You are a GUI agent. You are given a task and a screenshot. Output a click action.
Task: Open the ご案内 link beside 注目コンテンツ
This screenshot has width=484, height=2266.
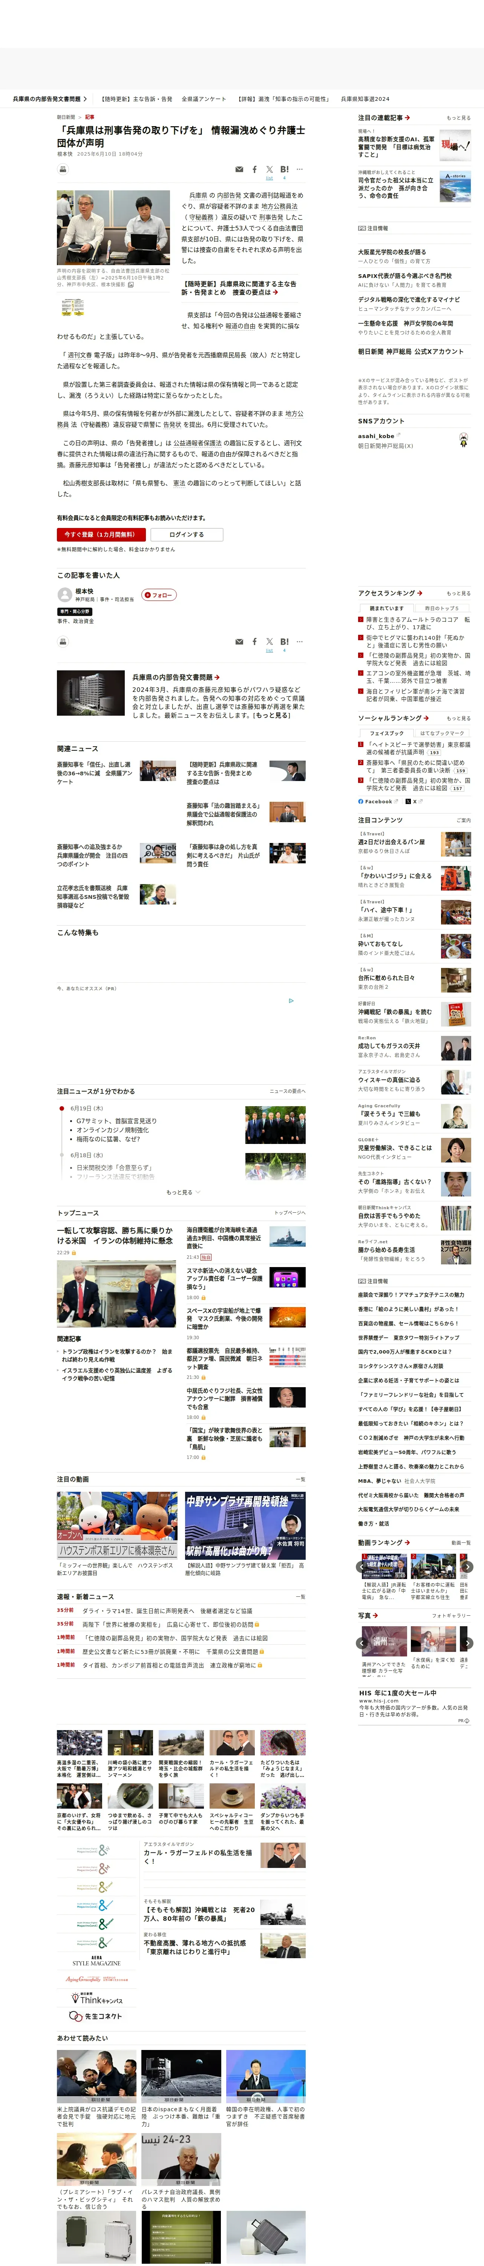464,821
